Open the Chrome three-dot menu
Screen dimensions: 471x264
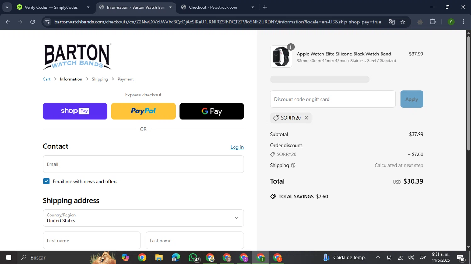click(x=463, y=22)
